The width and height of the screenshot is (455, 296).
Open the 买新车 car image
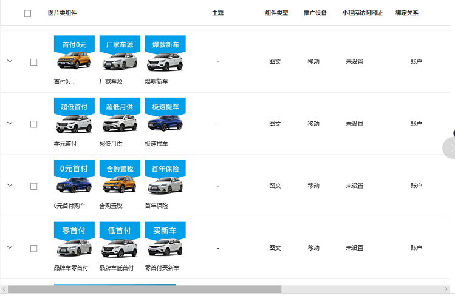(165, 247)
